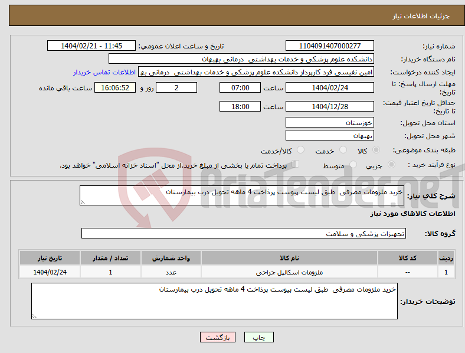Screen dimensions: 465x353
Task: Click the بازگشت (back) button
Action: point(218,337)
